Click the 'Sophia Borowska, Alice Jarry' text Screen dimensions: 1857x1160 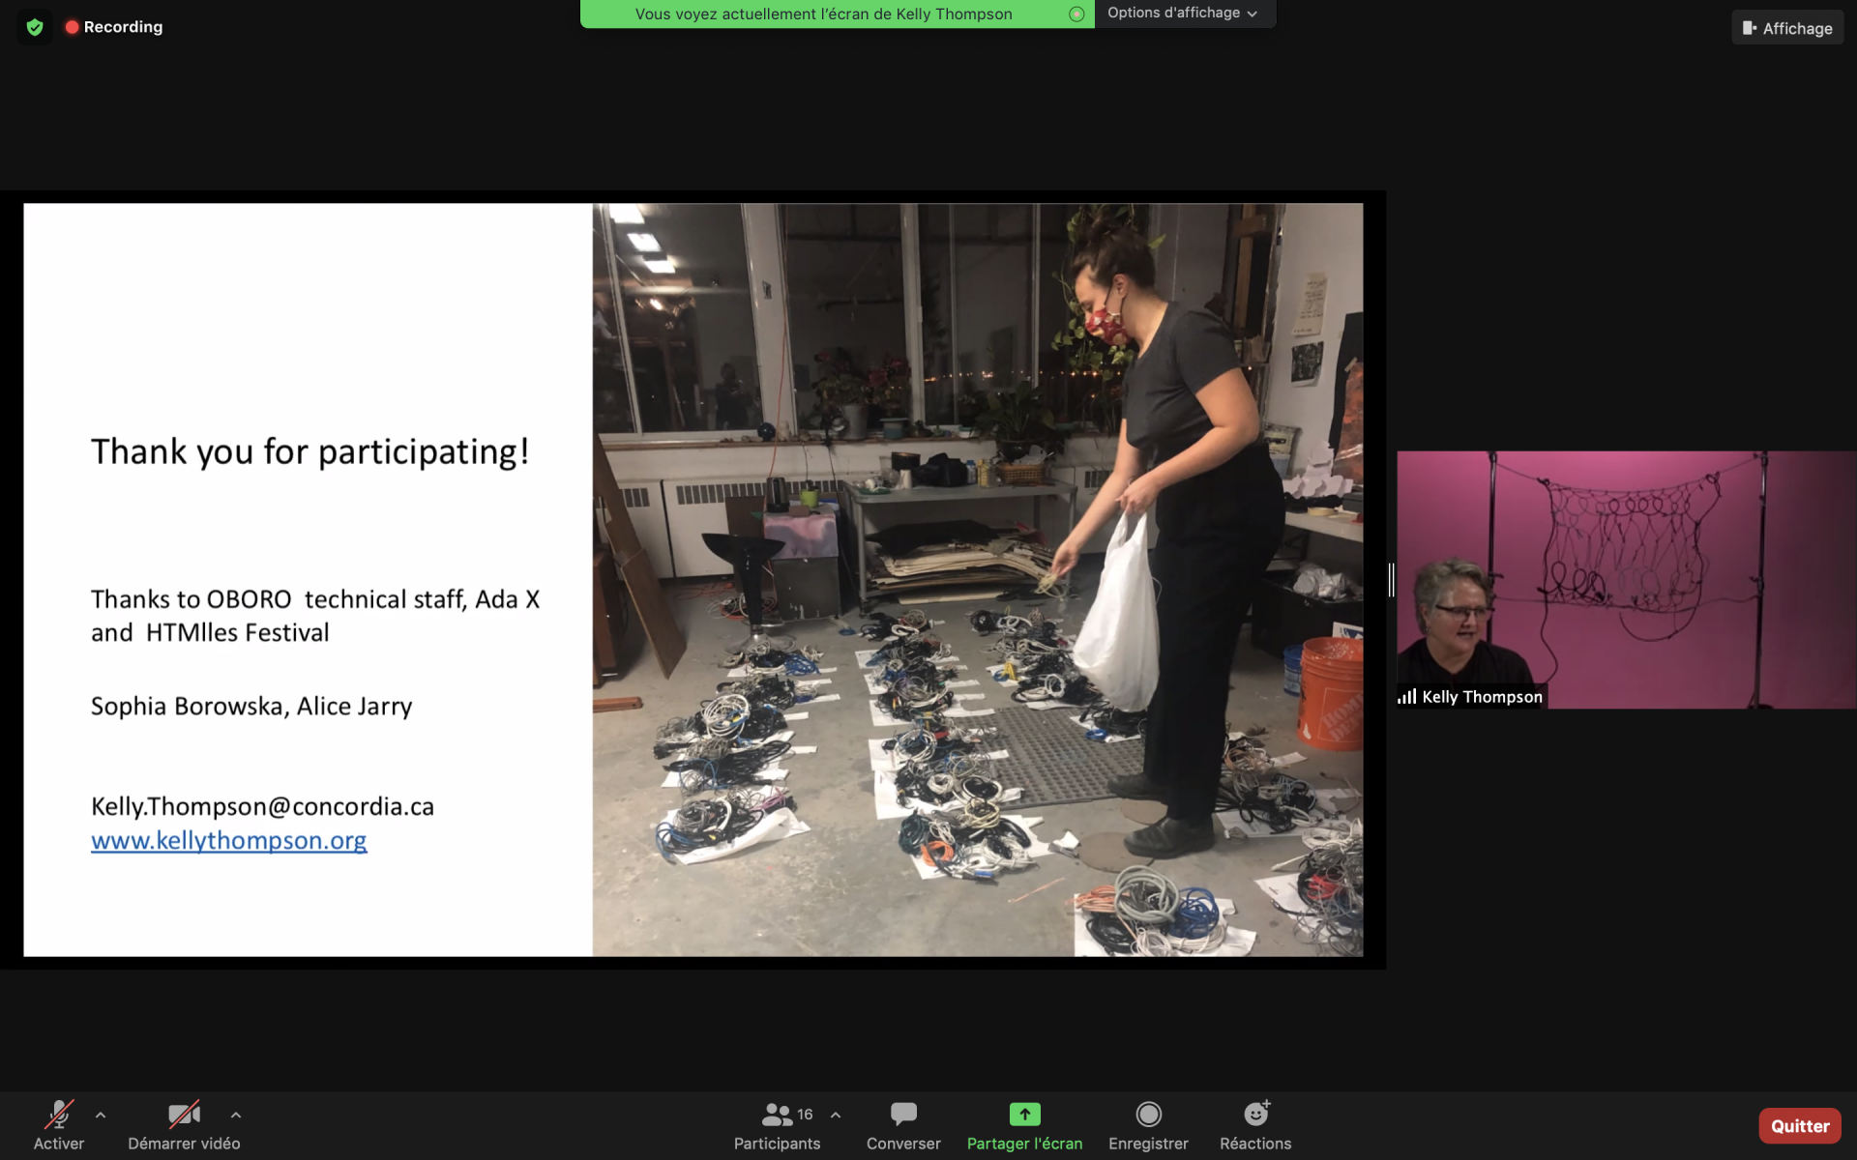coord(251,707)
